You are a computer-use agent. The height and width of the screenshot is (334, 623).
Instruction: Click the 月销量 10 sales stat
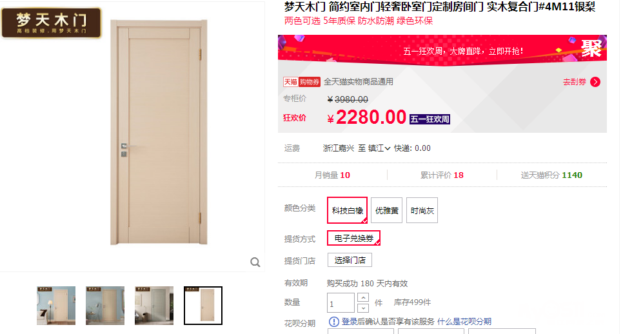click(x=332, y=175)
